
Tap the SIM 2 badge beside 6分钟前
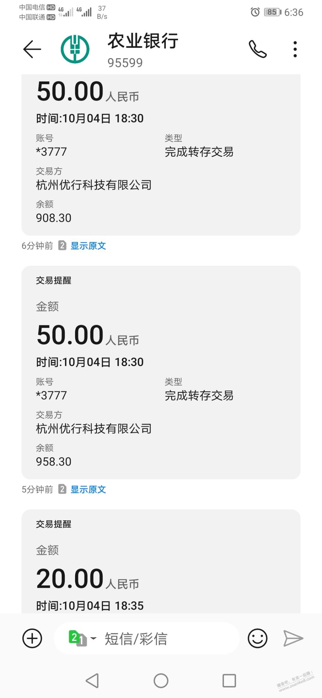point(62,245)
